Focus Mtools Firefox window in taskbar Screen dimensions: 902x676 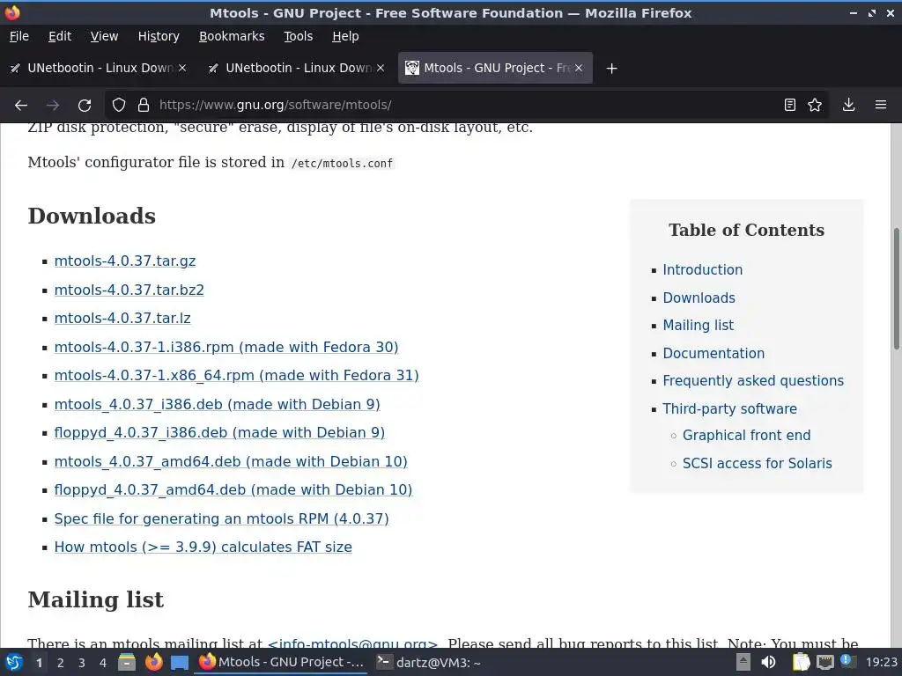(281, 663)
